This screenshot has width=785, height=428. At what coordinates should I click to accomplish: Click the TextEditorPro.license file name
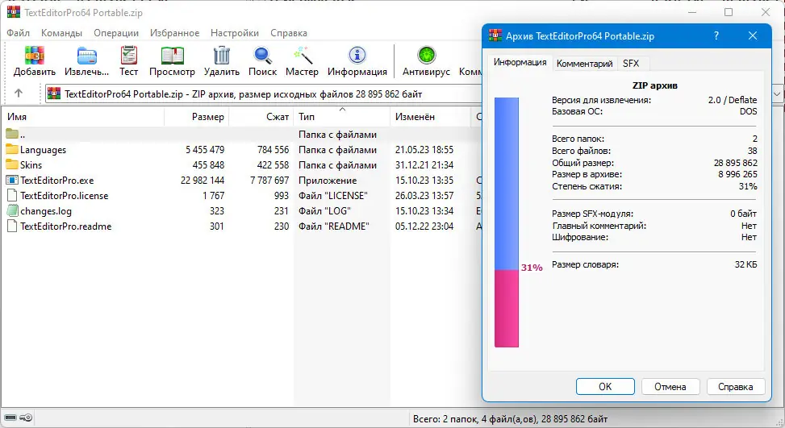coord(65,196)
